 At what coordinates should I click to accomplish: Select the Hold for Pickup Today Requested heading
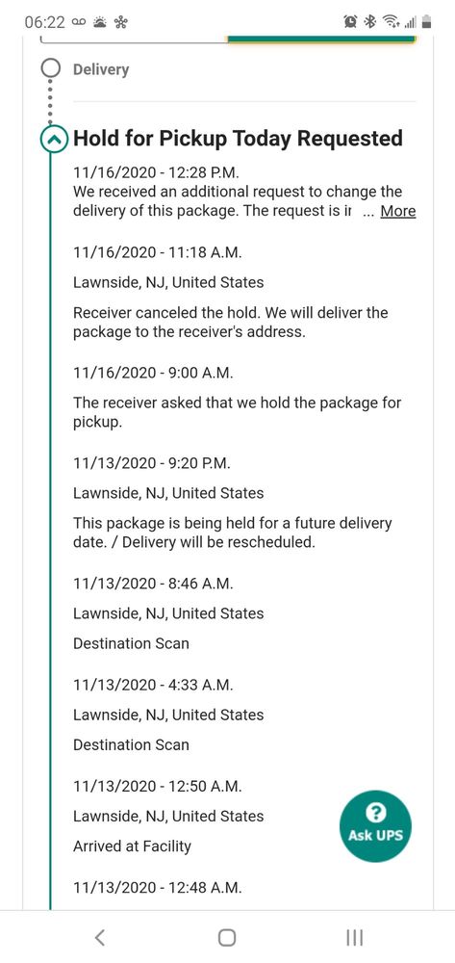pos(238,138)
